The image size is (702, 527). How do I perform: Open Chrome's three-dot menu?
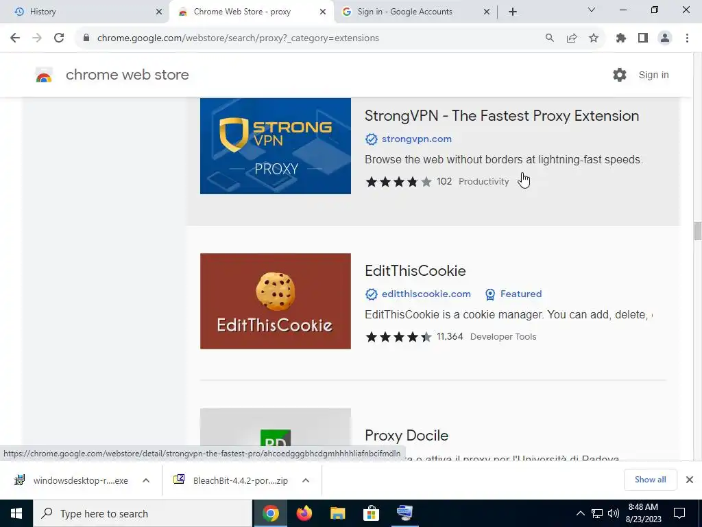click(x=687, y=38)
